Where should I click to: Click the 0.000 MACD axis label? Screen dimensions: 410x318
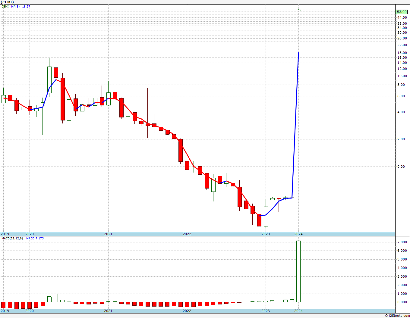(x=403, y=302)
